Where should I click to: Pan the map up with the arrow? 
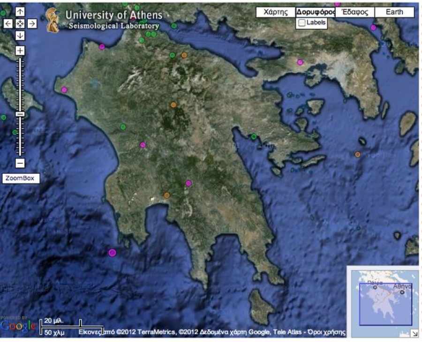click(x=20, y=12)
